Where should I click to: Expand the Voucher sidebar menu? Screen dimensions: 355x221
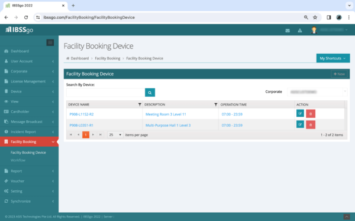(x=29, y=181)
